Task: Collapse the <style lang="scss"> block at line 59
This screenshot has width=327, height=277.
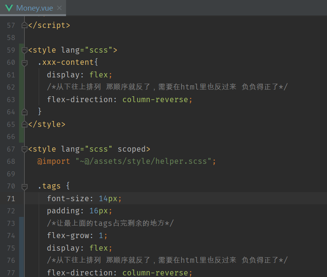Action: (24, 50)
